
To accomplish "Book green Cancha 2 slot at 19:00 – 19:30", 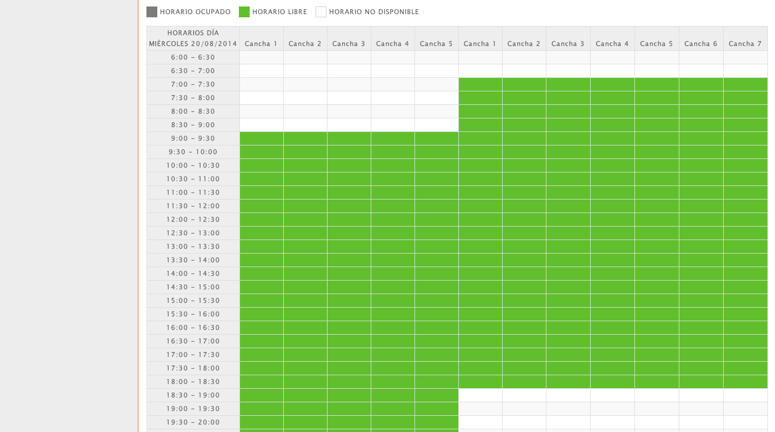I will [x=305, y=409].
